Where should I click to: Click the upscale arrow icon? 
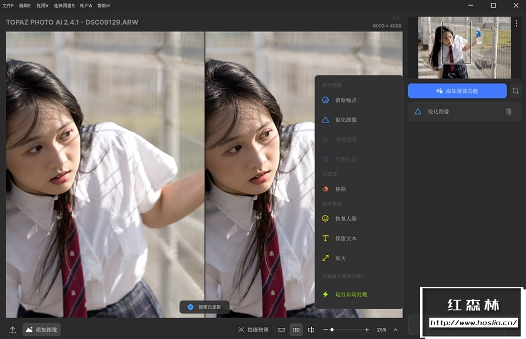pyautogui.click(x=326, y=258)
